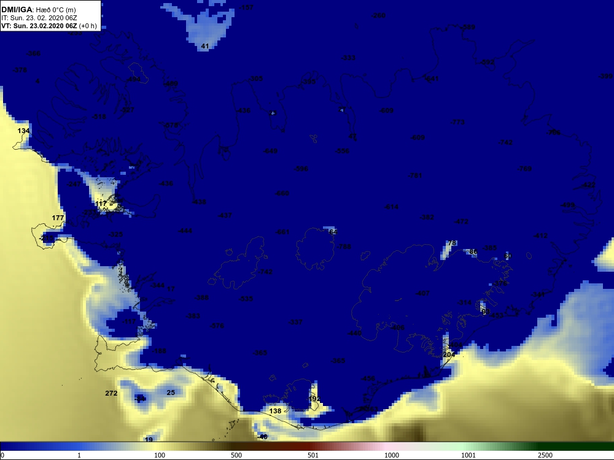This screenshot has height=460, width=614.
Task: Click the '-556' value on the map
Action: click(x=342, y=151)
